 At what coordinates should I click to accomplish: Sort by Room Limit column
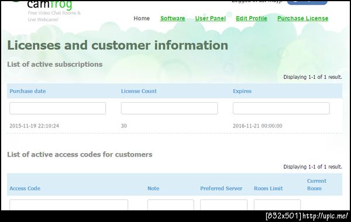(268, 189)
